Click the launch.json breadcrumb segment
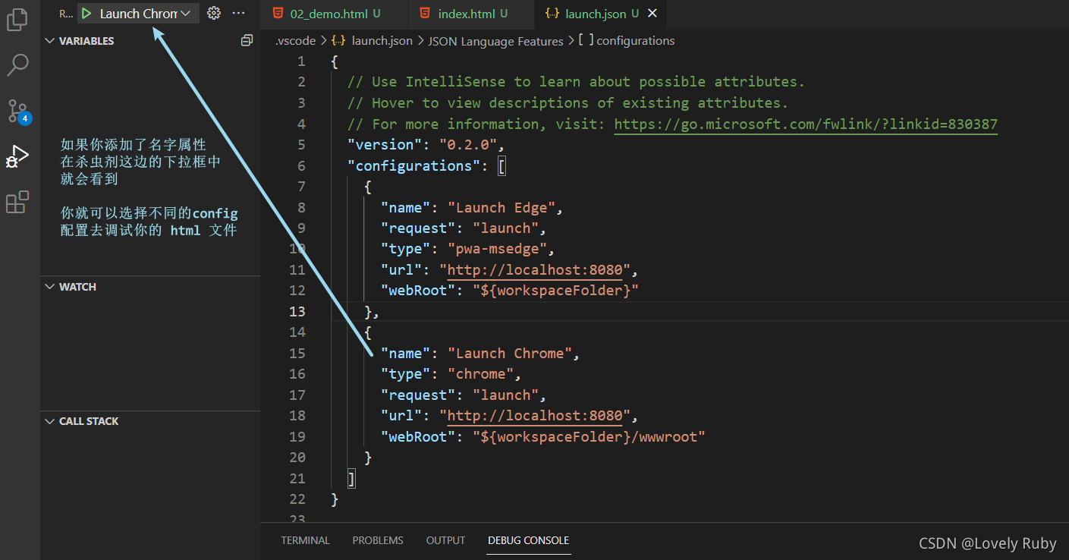This screenshot has width=1069, height=560. pyautogui.click(x=382, y=41)
